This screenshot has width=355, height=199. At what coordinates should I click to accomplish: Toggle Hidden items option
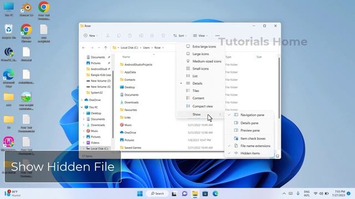coord(249,153)
